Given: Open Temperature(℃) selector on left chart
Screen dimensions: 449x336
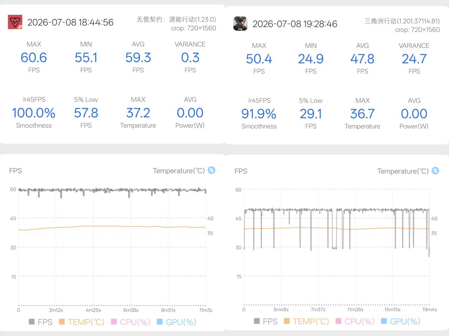Looking at the screenshot, I should point(179,171).
